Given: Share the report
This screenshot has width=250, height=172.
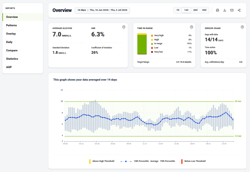Looking at the screenshot, I should click(x=239, y=10).
